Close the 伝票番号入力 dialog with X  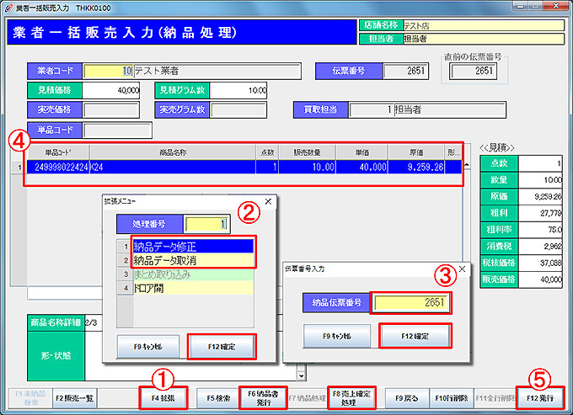pos(462,269)
